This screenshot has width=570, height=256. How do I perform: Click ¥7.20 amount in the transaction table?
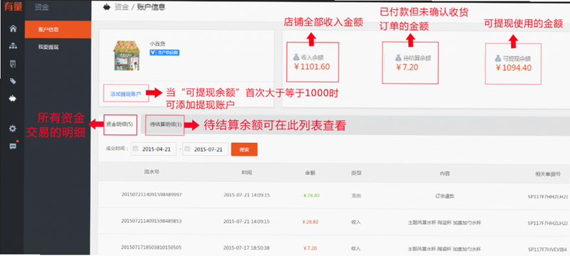point(310,248)
